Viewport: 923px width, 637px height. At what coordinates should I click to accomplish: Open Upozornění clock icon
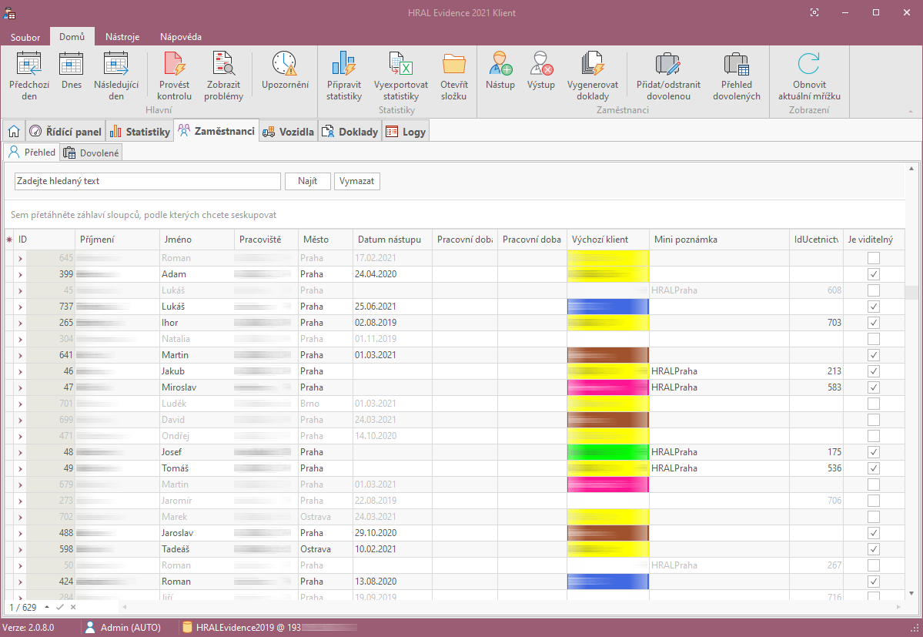[x=285, y=64]
